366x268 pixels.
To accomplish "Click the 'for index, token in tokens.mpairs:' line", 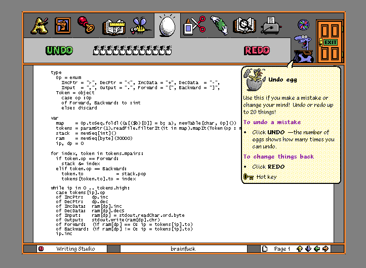I will tap(97, 154).
